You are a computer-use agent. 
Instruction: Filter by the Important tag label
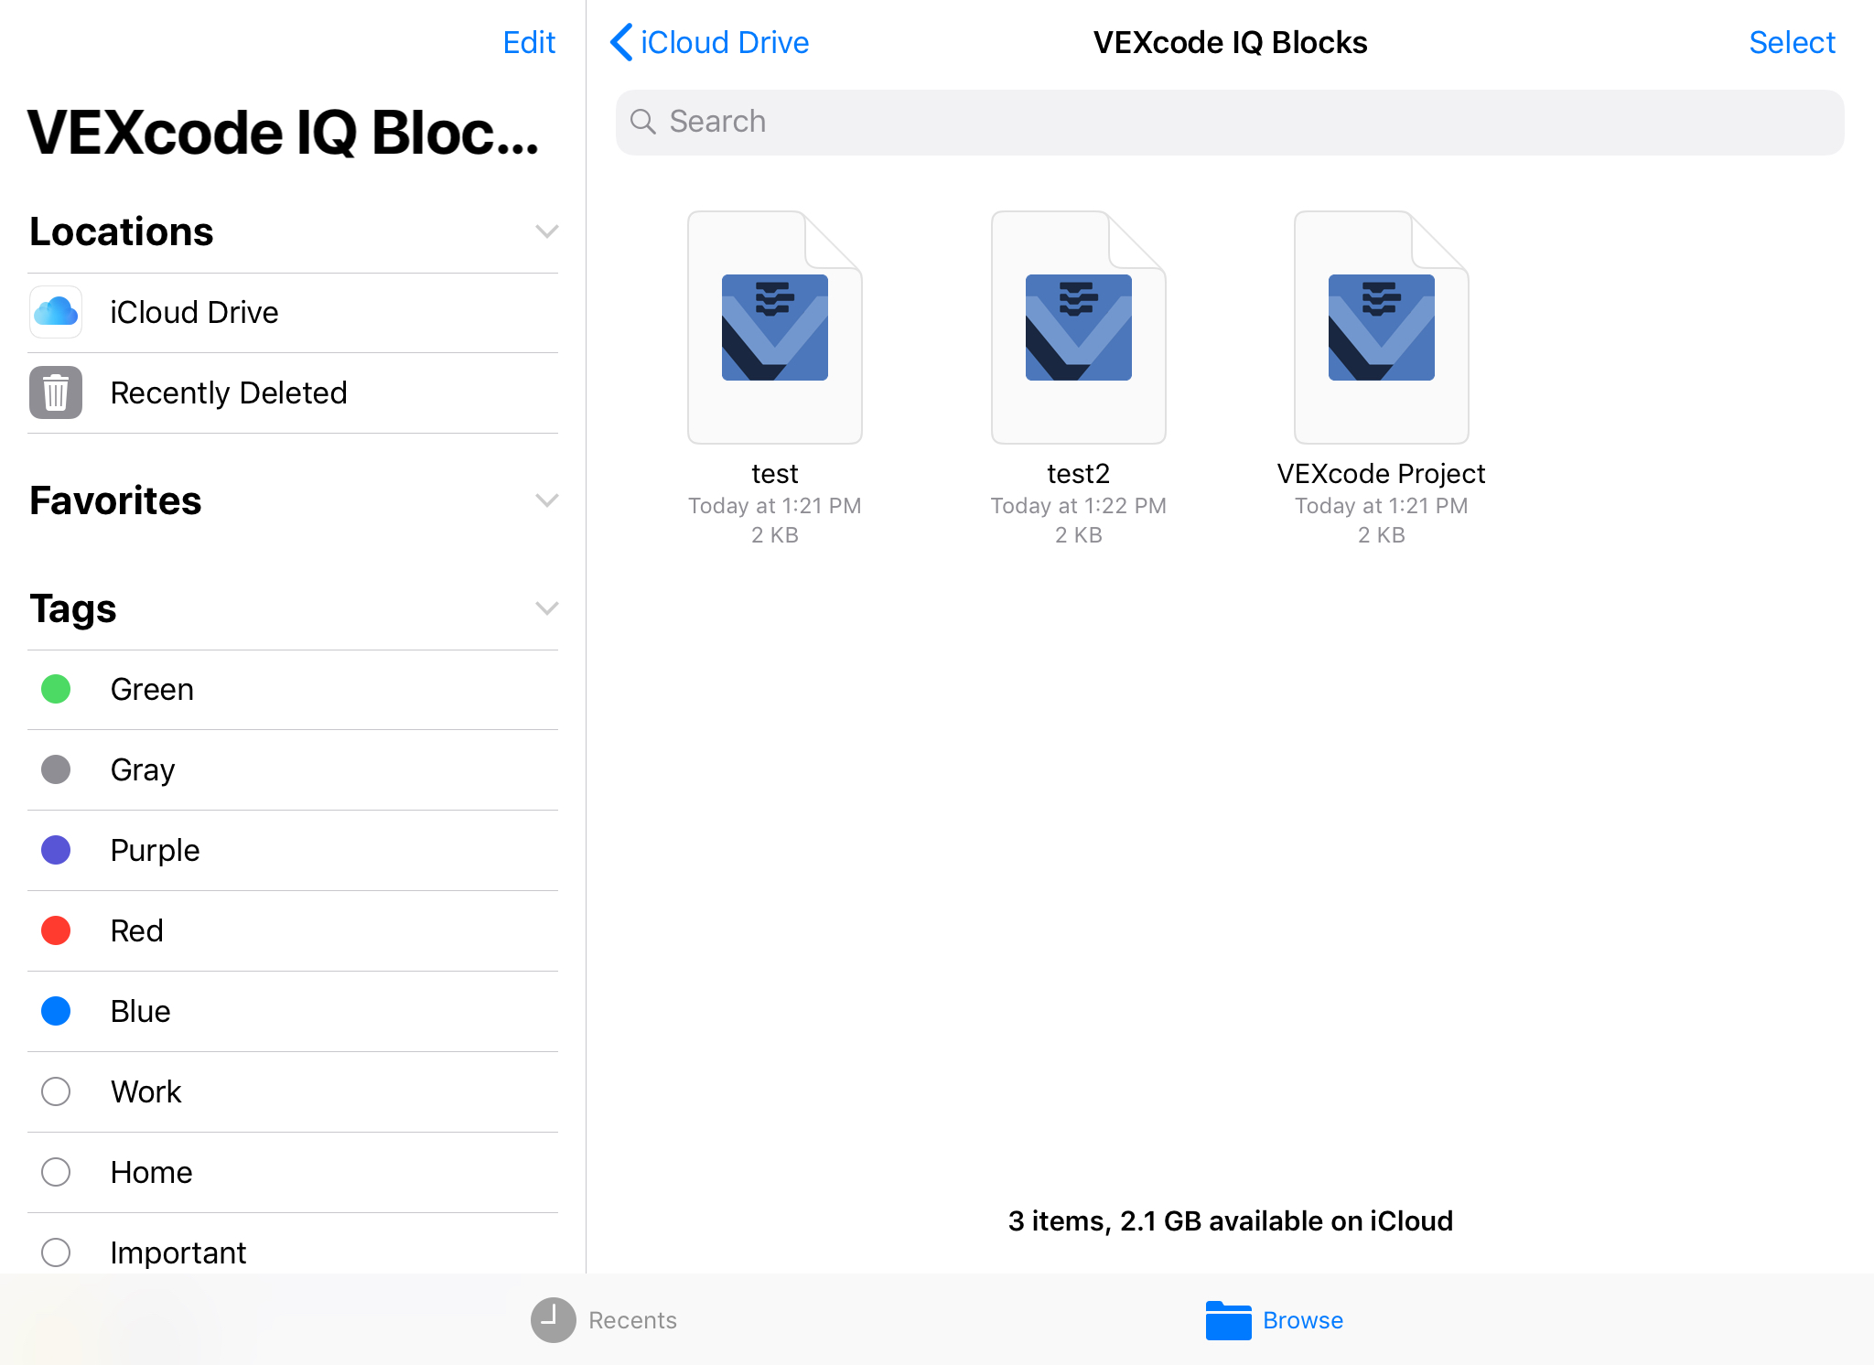click(178, 1252)
